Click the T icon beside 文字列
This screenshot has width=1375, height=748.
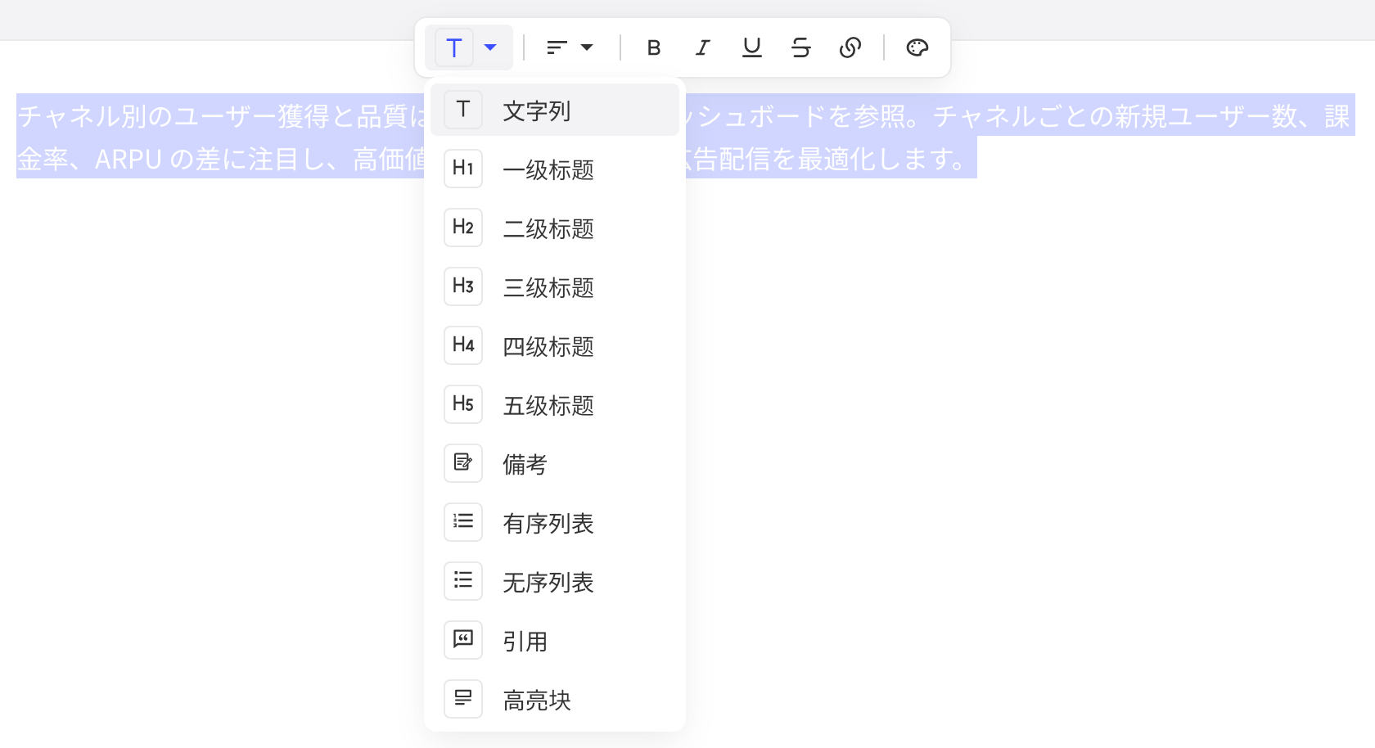[x=463, y=110]
